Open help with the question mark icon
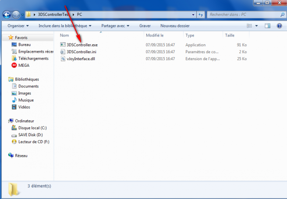 click(x=279, y=26)
